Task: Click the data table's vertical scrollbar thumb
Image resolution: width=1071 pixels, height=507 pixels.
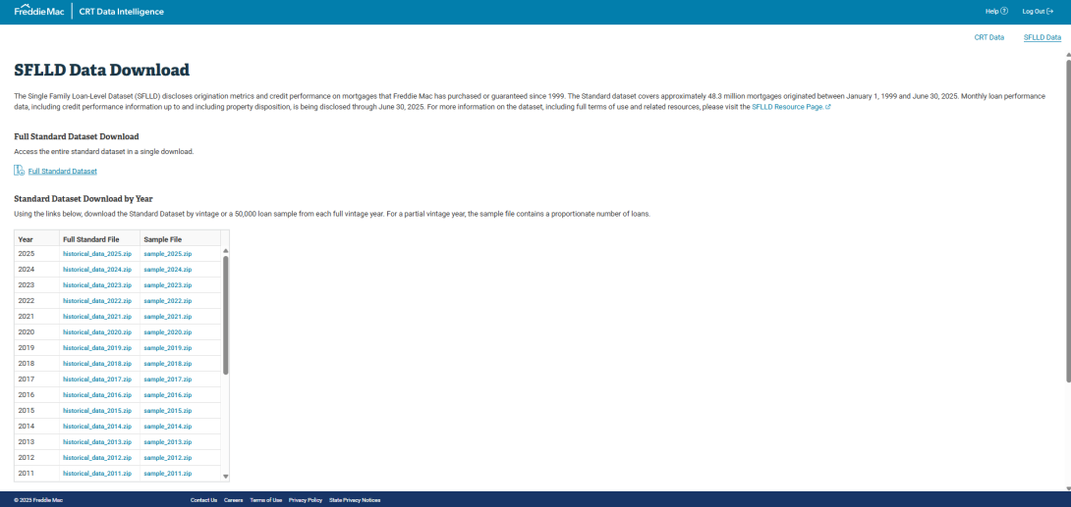Action: coord(226,314)
